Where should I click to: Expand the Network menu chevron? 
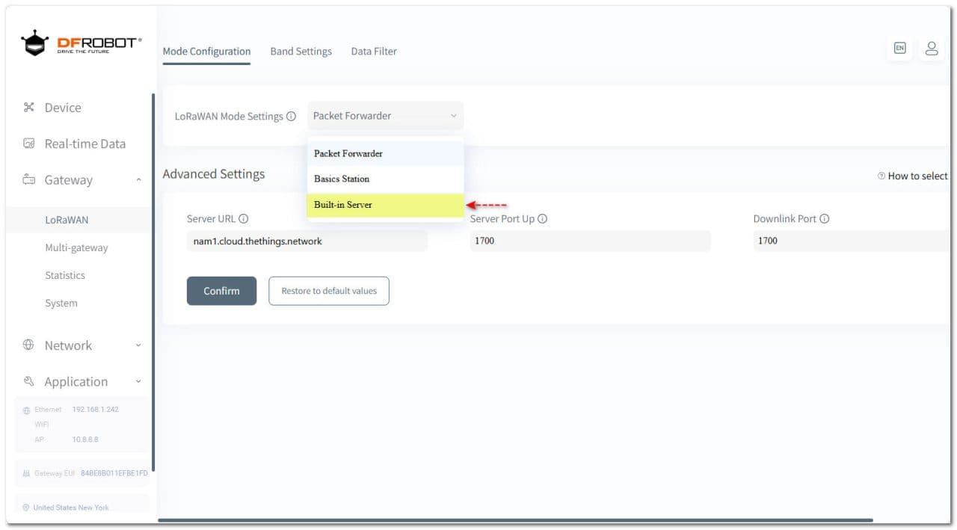[x=138, y=345]
